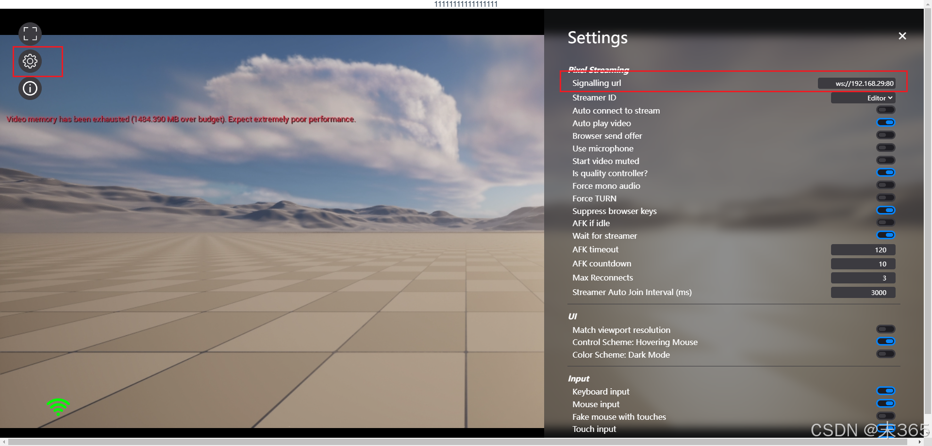Close the Settings panel
Viewport: 932px width, 446px height.
pos(902,35)
